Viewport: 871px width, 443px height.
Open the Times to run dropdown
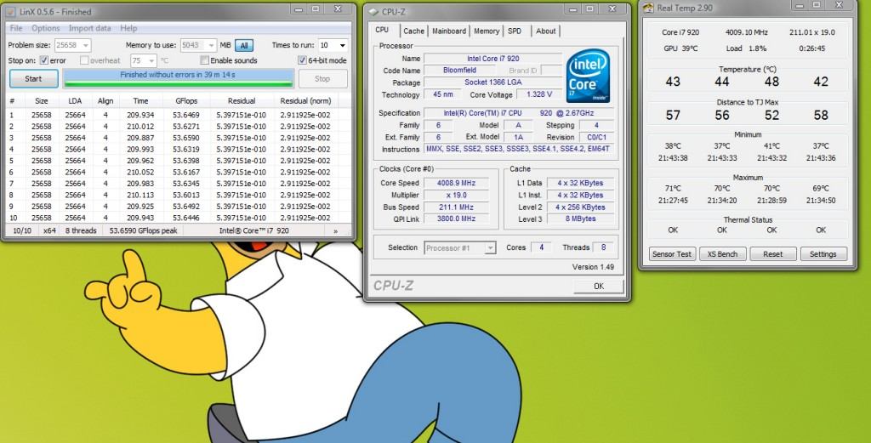[x=343, y=46]
